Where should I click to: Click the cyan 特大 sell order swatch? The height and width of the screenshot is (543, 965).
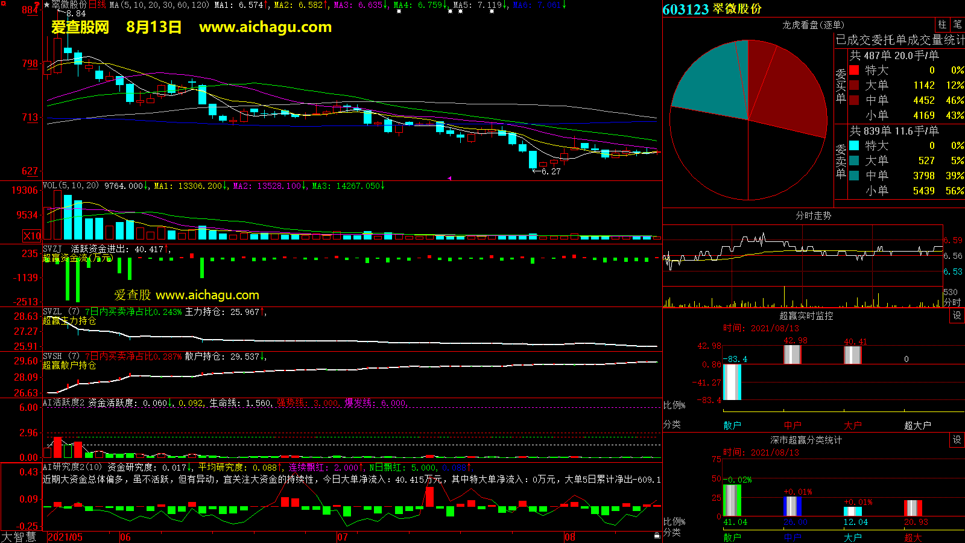pyautogui.click(x=854, y=145)
